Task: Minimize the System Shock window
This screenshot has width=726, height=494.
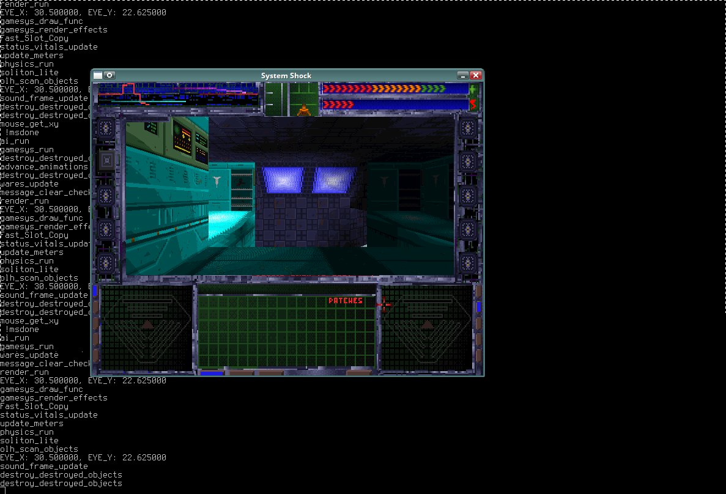Action: coord(462,75)
